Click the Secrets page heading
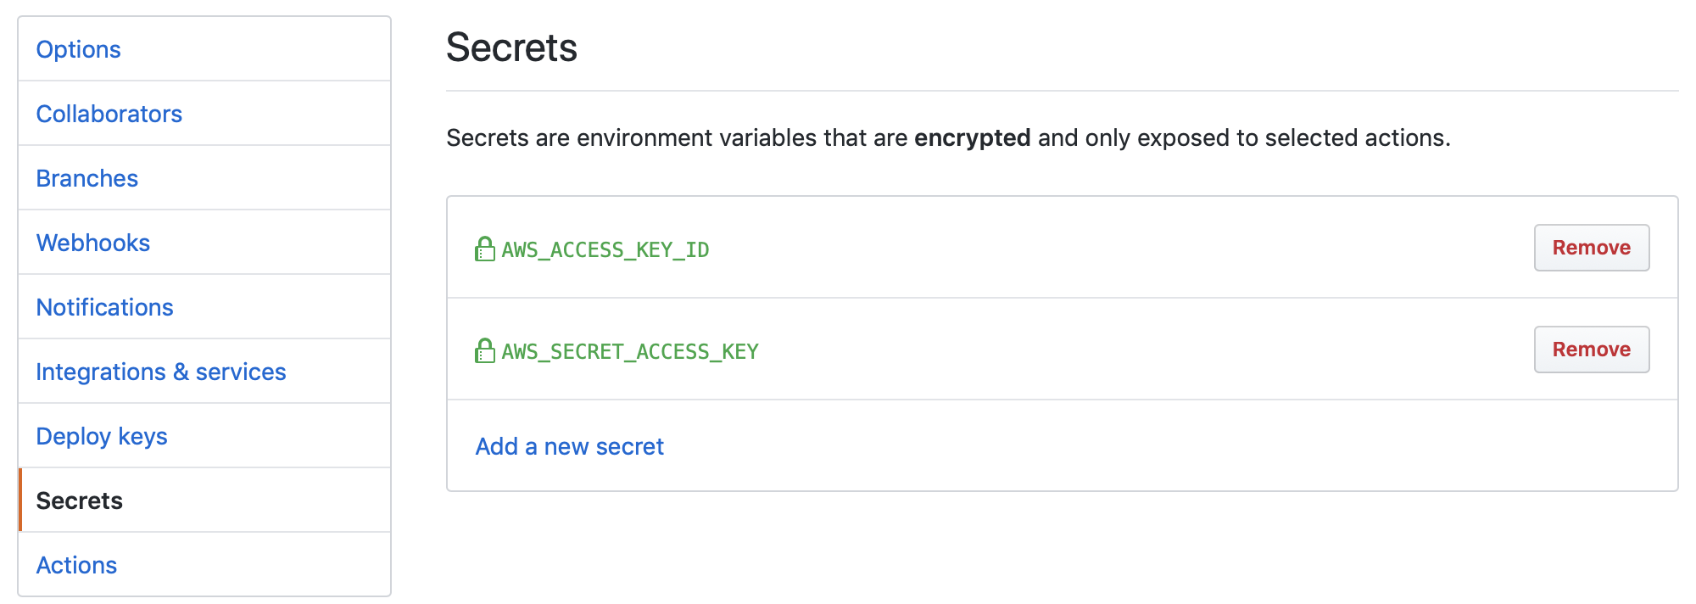Screen dimensions: 1696x604 pyautogui.click(x=511, y=48)
